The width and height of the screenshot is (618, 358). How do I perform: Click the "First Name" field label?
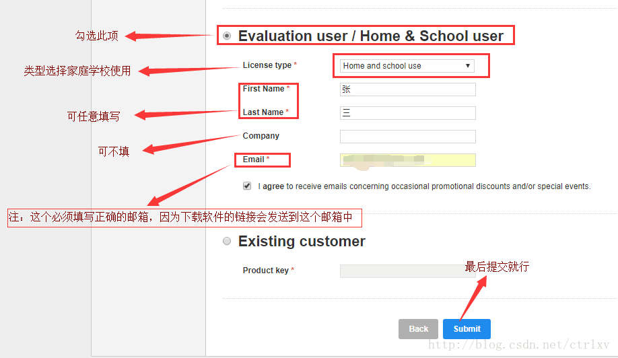point(264,89)
